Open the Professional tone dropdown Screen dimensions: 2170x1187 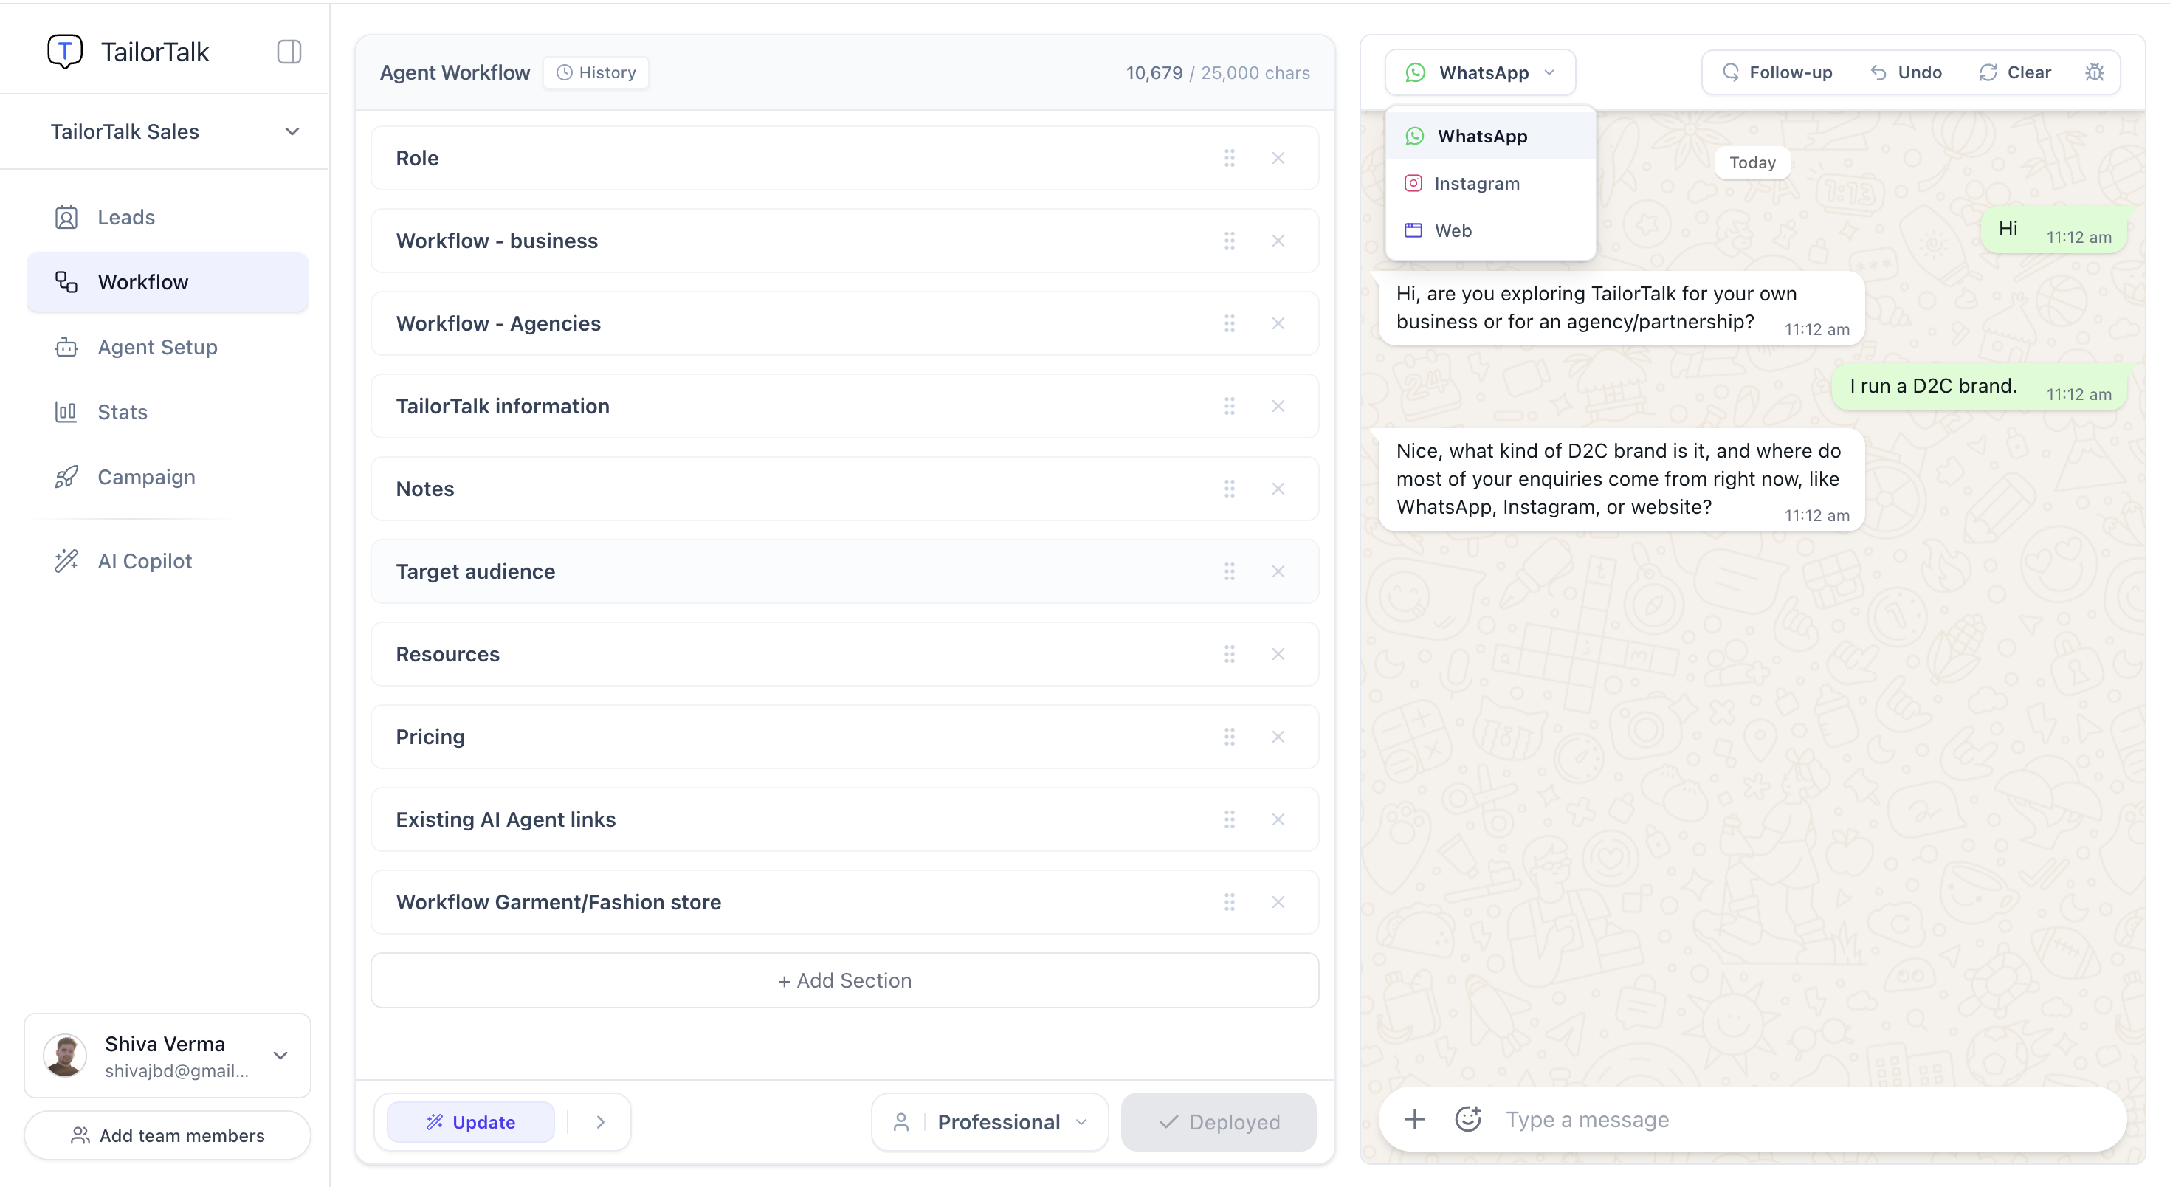[990, 1122]
